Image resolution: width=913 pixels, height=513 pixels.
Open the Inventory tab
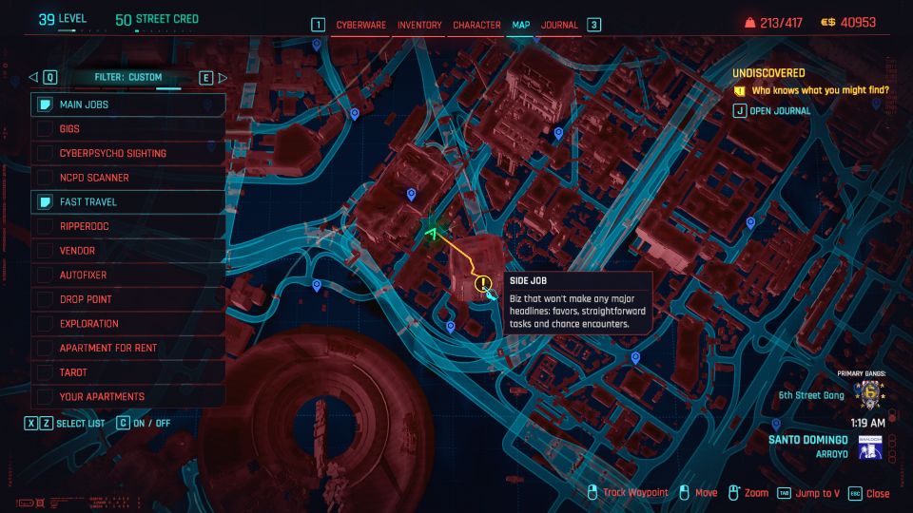tap(419, 25)
